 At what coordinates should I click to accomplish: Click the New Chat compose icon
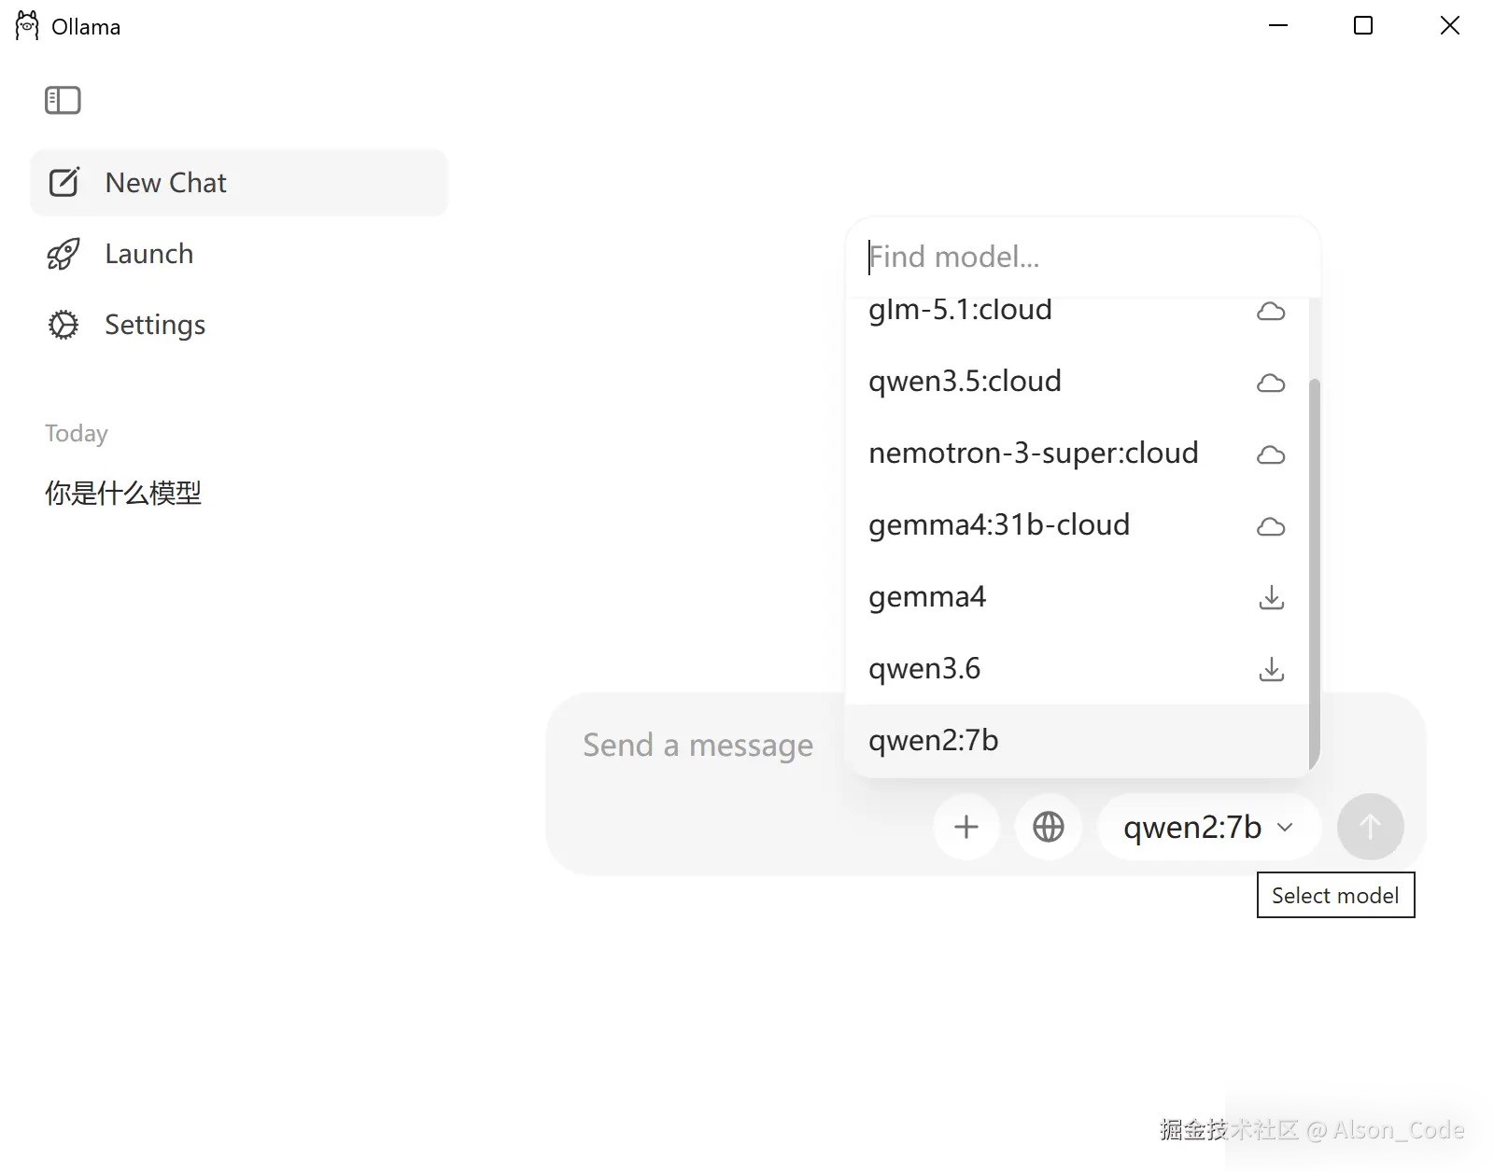pyautogui.click(x=64, y=182)
